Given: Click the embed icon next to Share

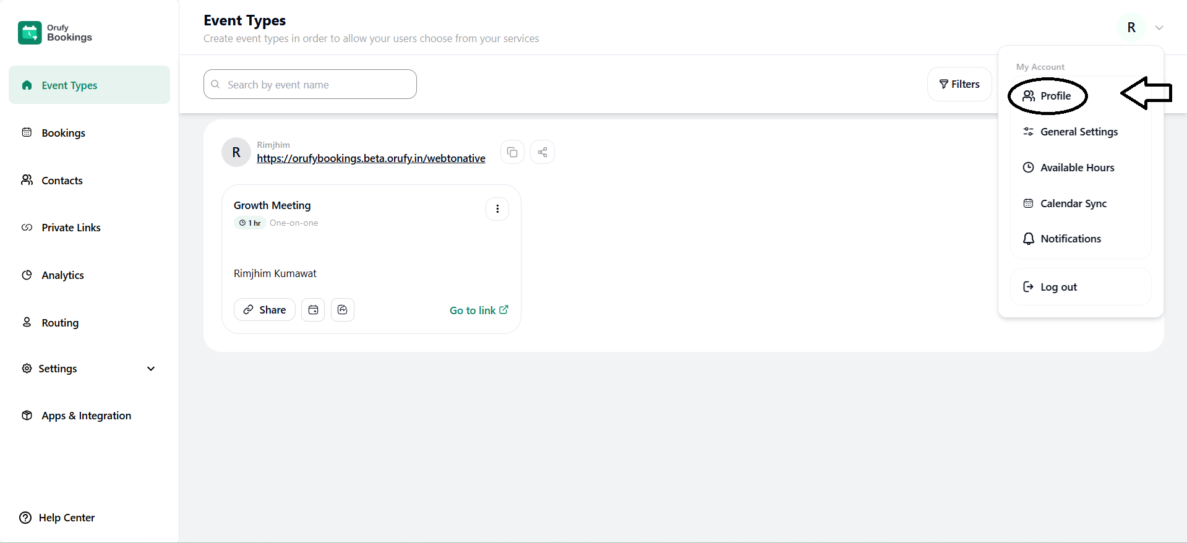Looking at the screenshot, I should (x=343, y=310).
